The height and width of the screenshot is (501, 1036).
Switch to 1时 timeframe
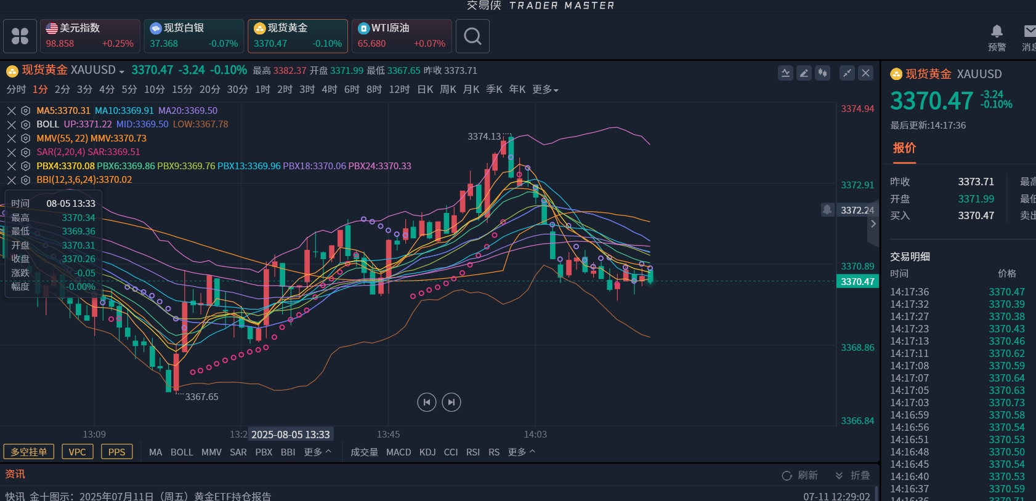coord(263,90)
